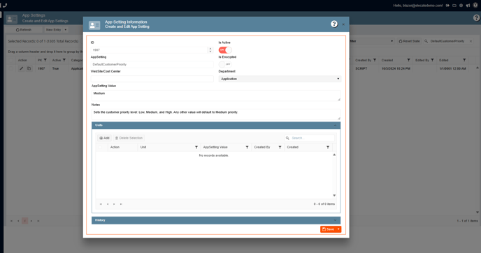The height and width of the screenshot is (253, 481).
Task: Click the New Entry button
Action: tap(53, 30)
